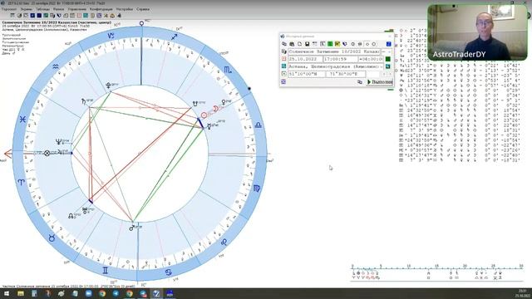This screenshot has height=299, width=532.
Task: Click the Pisces sign on zodiac ring
Action: [x=22, y=120]
